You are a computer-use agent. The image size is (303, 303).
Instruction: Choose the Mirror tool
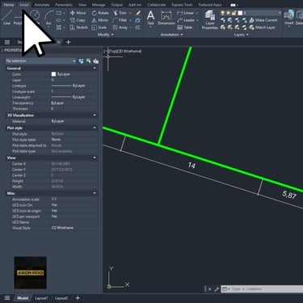[x=100, y=20]
